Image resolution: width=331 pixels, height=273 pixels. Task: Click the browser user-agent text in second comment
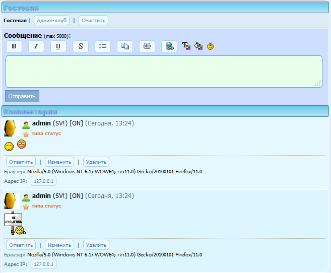pos(115,255)
